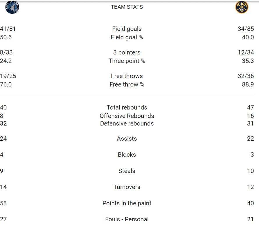Click the Field goal % row label
259x226 pixels.
click(127, 37)
